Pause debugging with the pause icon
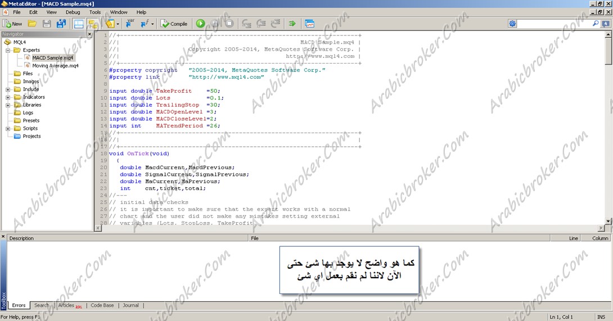Image resolution: width=613 pixels, height=321 pixels. [215, 24]
